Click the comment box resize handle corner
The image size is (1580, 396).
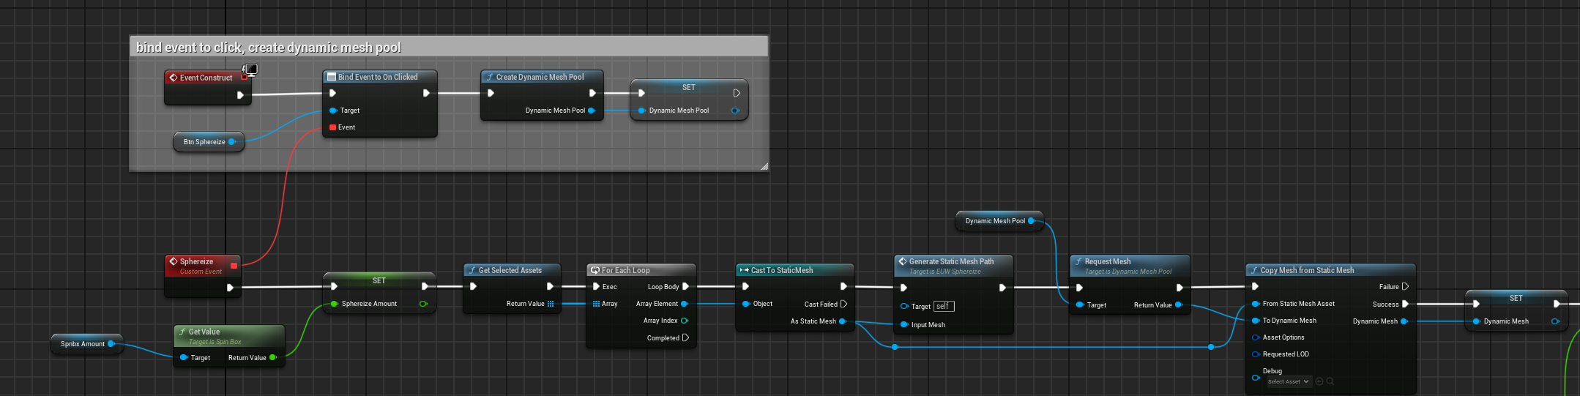(x=764, y=167)
